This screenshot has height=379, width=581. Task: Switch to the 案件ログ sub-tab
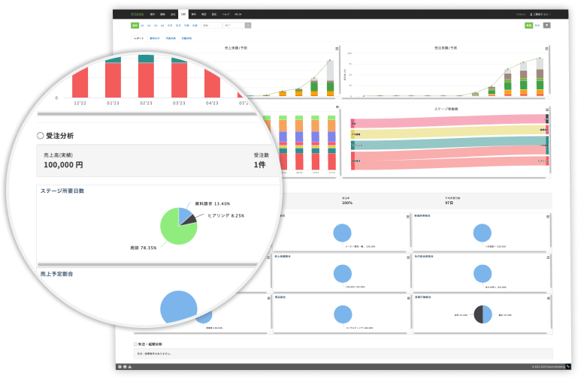pyautogui.click(x=155, y=38)
